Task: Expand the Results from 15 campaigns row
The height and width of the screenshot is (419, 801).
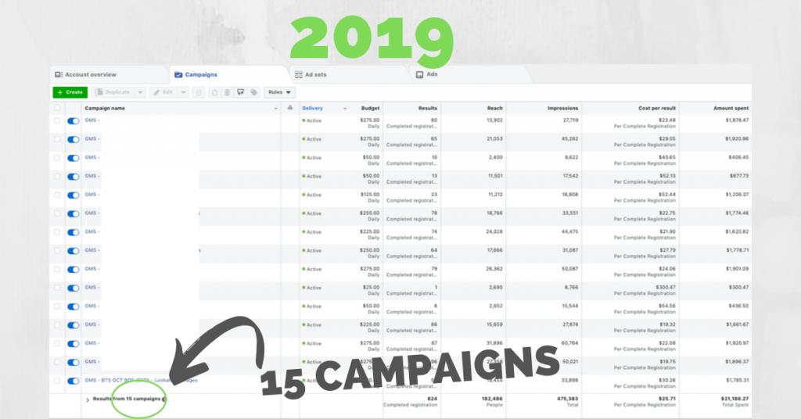Action: pyautogui.click(x=87, y=399)
